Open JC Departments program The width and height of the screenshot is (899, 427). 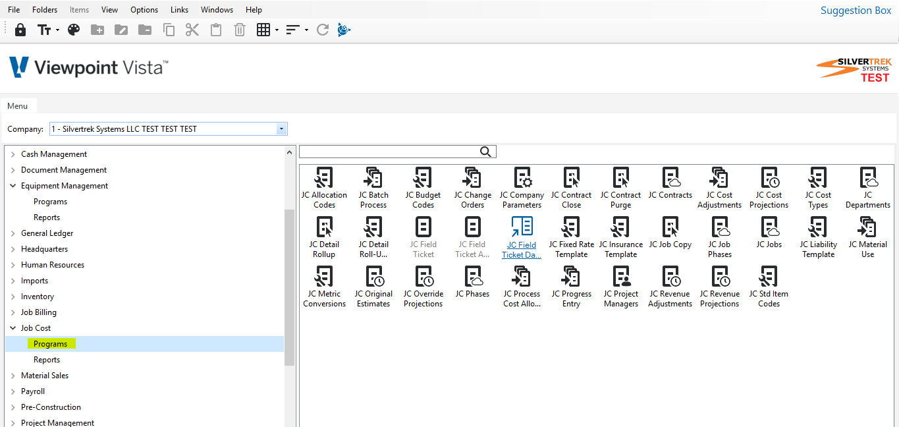(x=867, y=188)
